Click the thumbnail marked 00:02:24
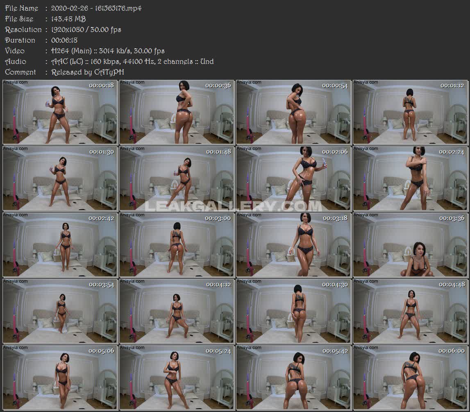The image size is (470, 412). point(411,178)
